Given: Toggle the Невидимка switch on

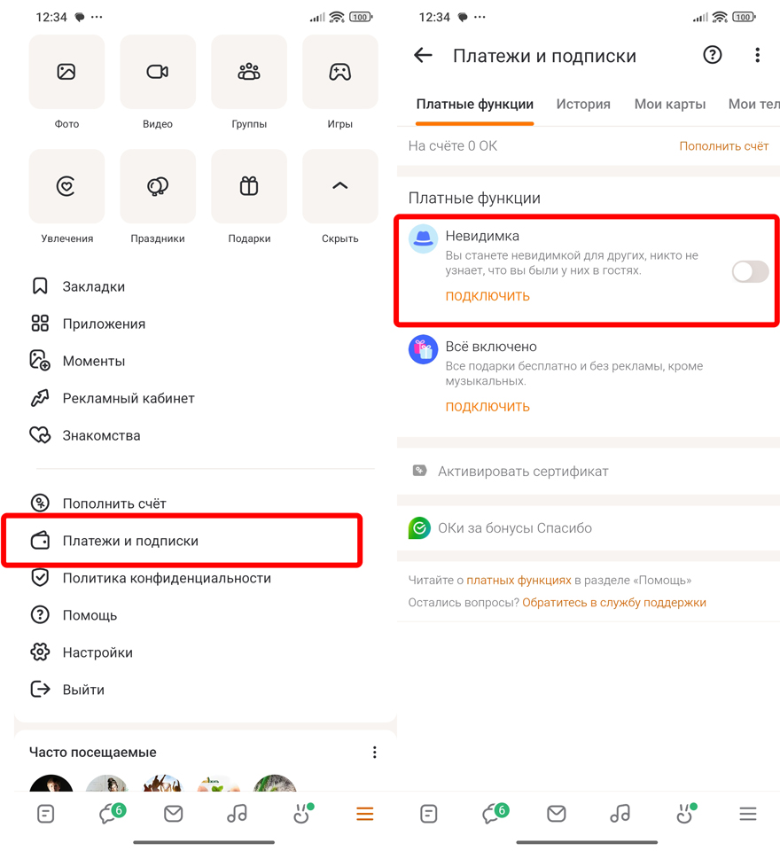Looking at the screenshot, I should pos(750,271).
